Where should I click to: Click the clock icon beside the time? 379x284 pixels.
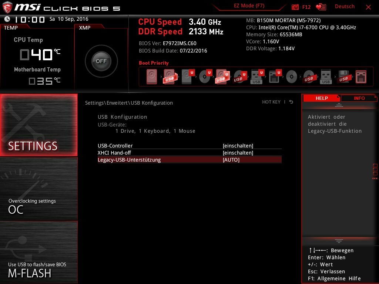[7, 19]
